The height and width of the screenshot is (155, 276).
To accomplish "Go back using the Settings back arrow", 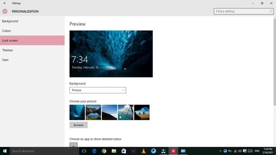I will [x=5, y=3].
